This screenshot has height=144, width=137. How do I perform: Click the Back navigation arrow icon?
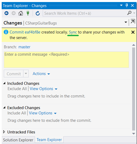point(6,13)
